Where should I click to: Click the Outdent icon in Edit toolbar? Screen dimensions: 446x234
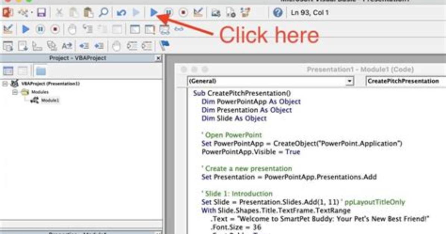pos(99,46)
